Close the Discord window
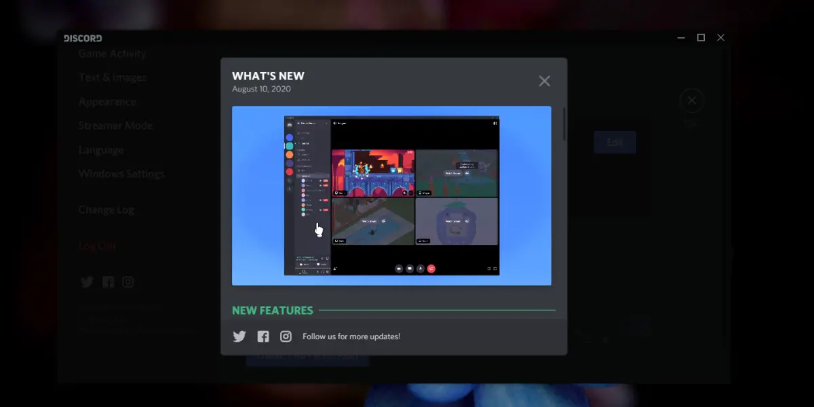Viewport: 814px width, 407px height. (x=720, y=38)
